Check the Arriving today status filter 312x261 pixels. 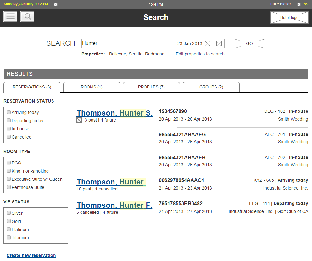click(8, 112)
